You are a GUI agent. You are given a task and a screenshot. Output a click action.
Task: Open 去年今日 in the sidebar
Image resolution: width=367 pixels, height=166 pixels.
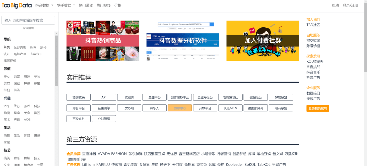click(x=36, y=54)
